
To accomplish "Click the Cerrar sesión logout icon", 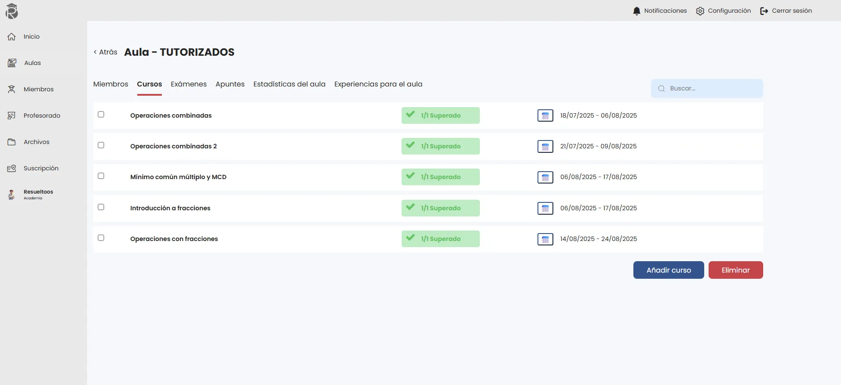I will tap(764, 11).
